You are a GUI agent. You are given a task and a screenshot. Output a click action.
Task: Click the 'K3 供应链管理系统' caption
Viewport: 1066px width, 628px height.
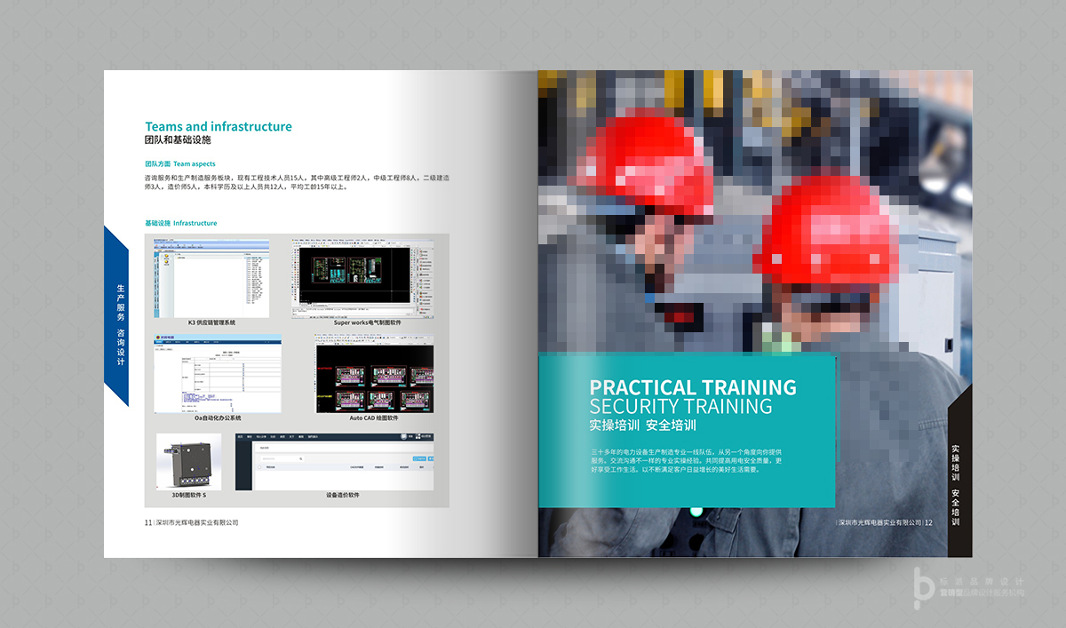[x=211, y=322]
